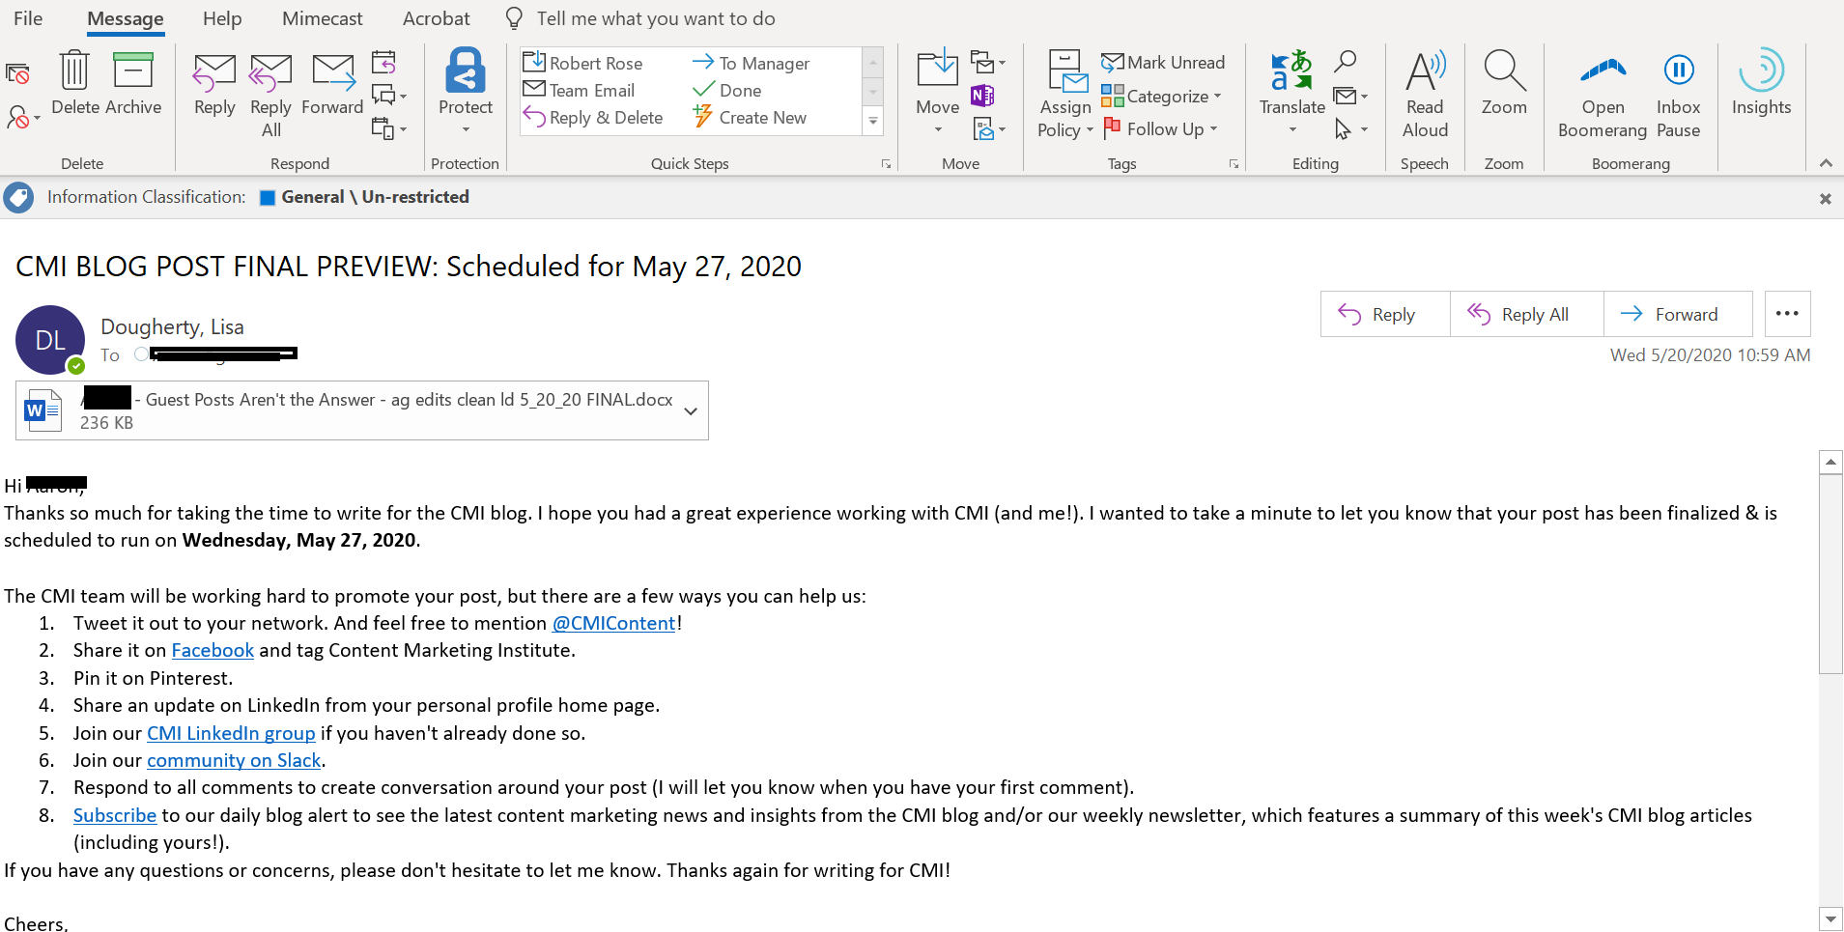Select the Message tab

tap(126, 18)
